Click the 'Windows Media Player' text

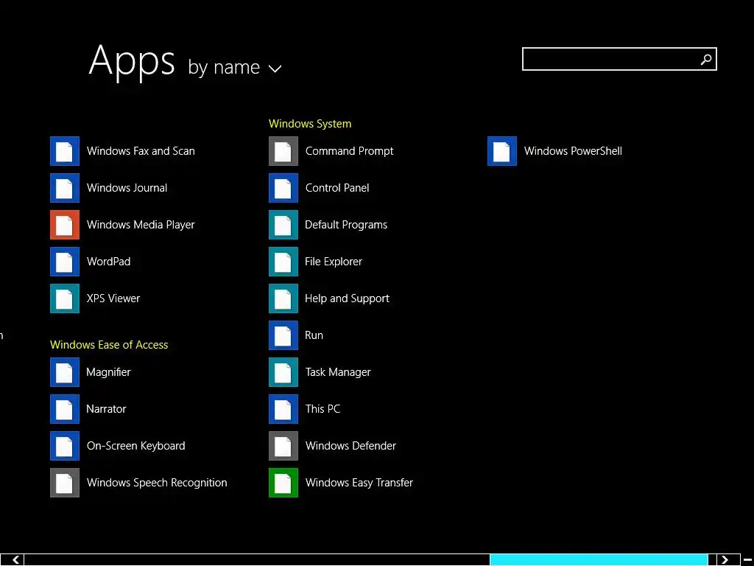pyautogui.click(x=141, y=225)
